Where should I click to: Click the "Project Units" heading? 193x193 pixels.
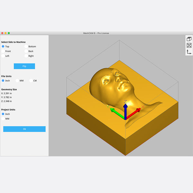[8, 110]
